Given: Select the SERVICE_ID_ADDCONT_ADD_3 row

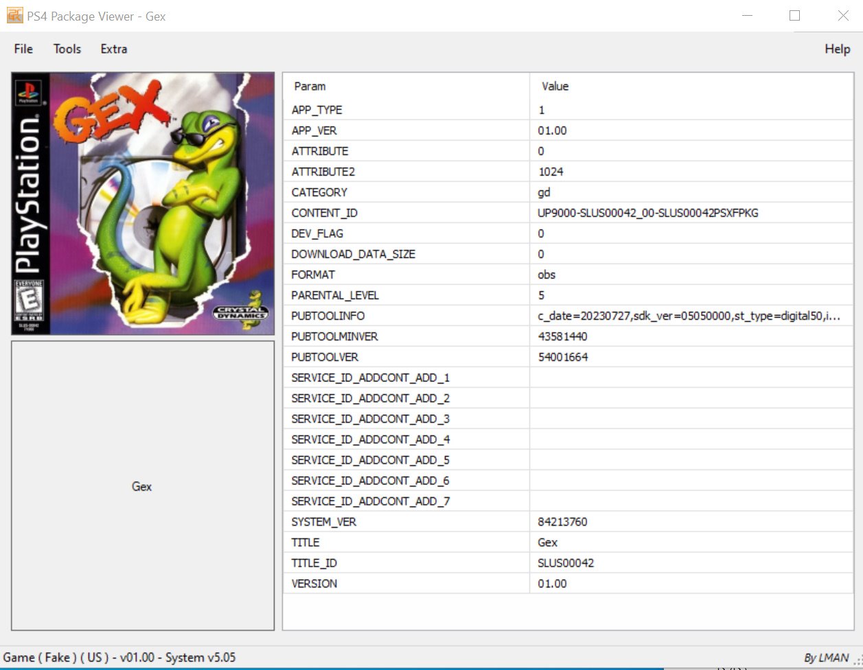Looking at the screenshot, I should [568, 419].
